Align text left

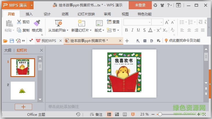point(182,30)
